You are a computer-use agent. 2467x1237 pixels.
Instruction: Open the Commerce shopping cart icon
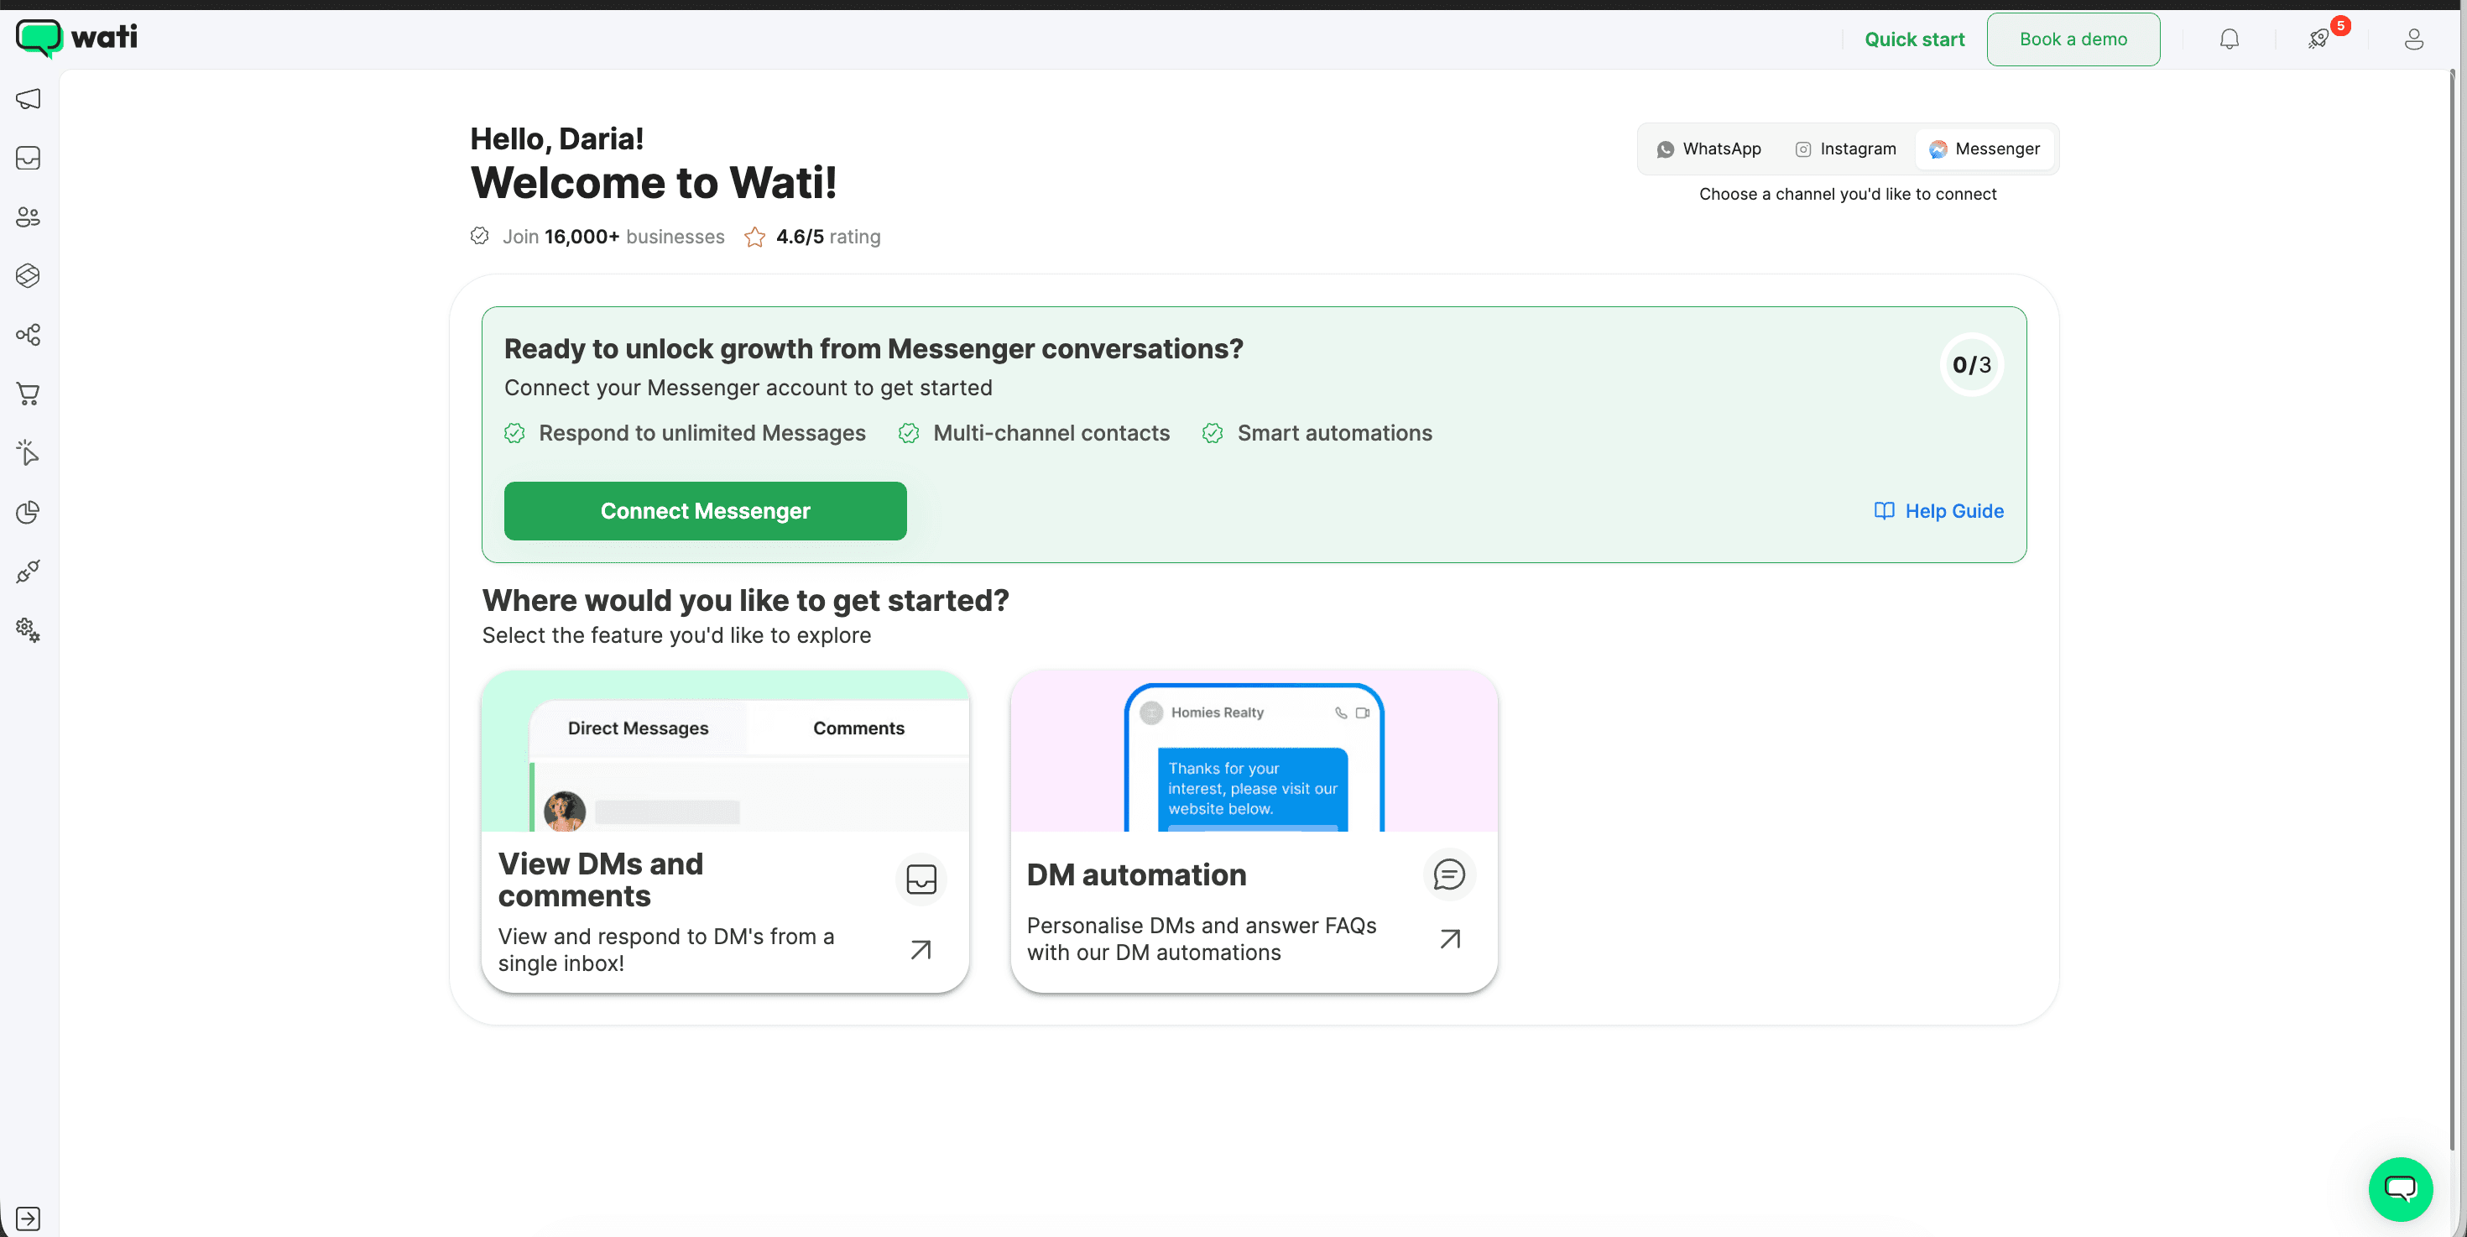[28, 394]
